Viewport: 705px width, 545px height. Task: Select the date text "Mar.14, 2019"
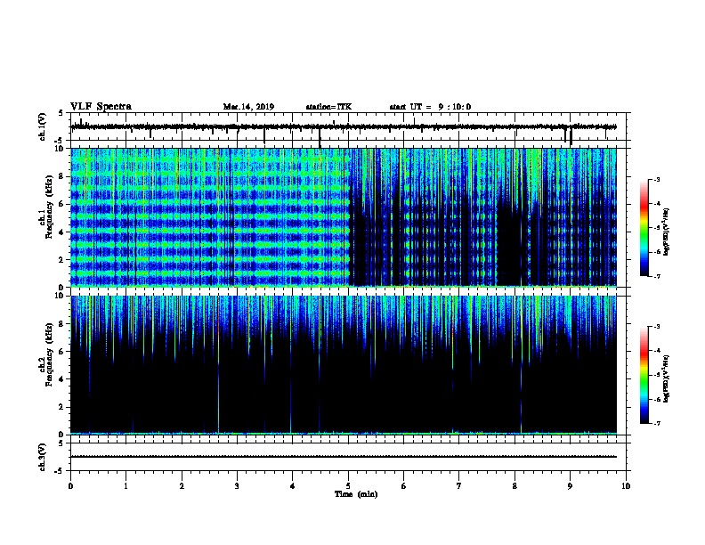click(248, 107)
